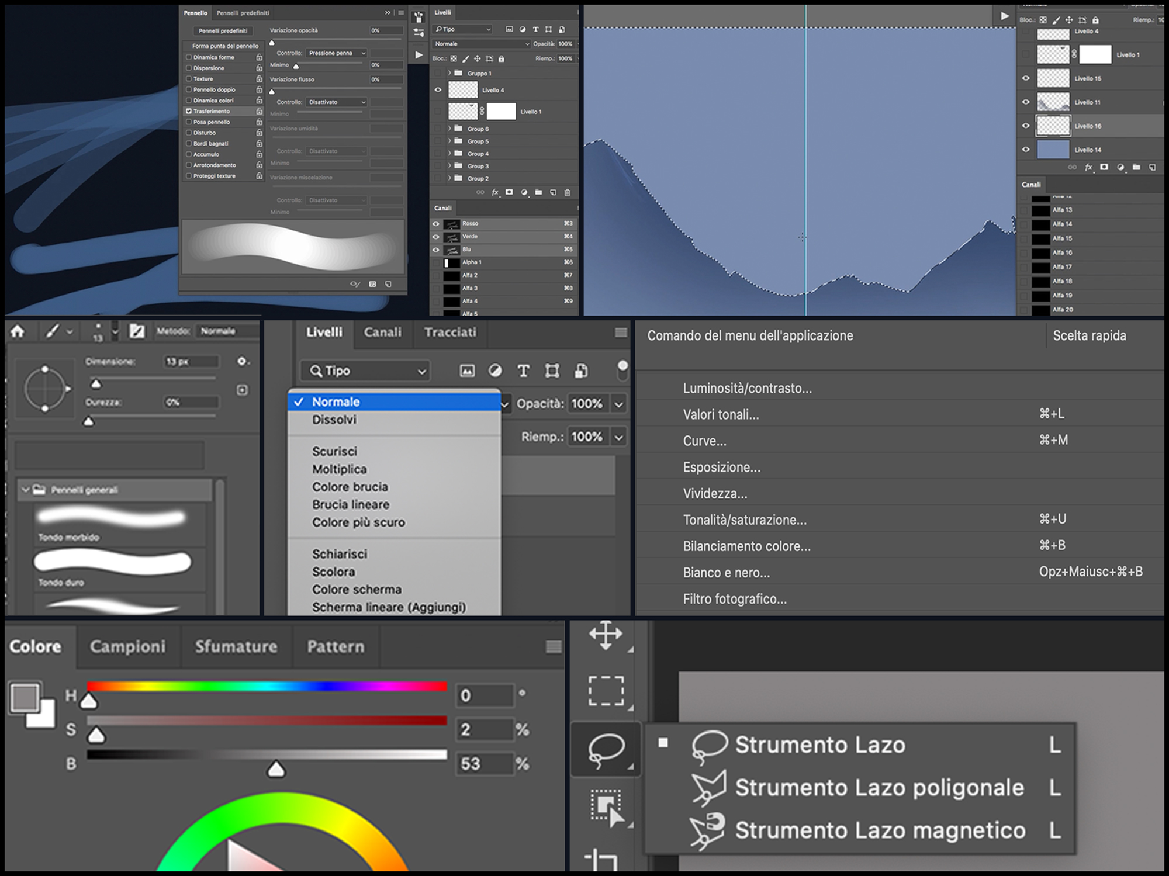
Task: Click the foreground color swatch
Action: tap(25, 697)
